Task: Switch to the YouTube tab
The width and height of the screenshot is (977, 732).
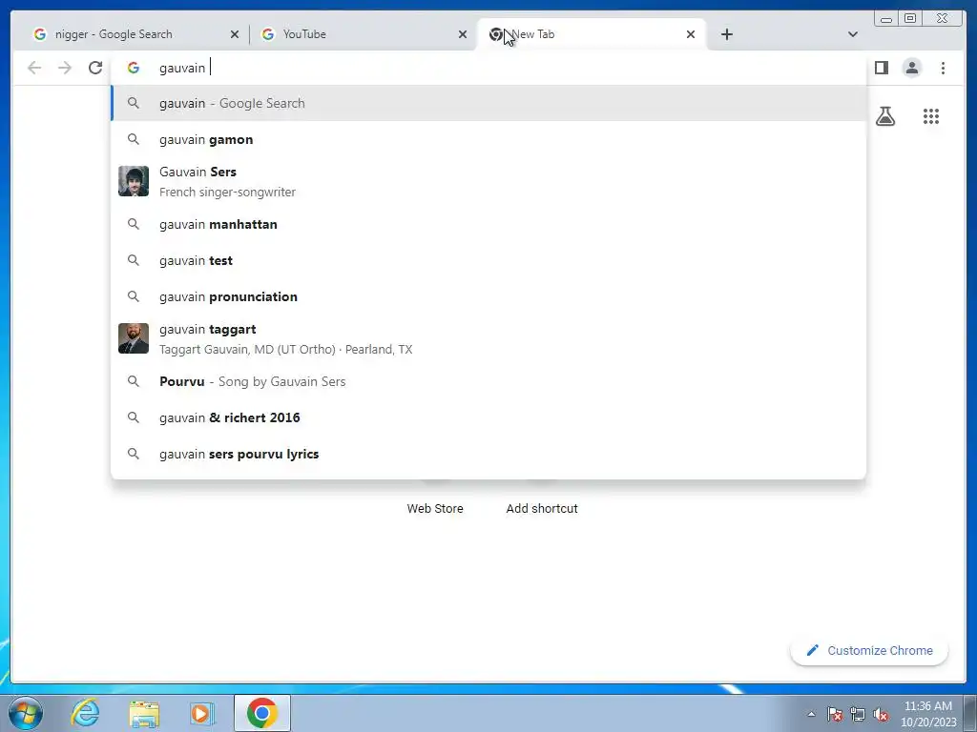Action: click(x=363, y=34)
